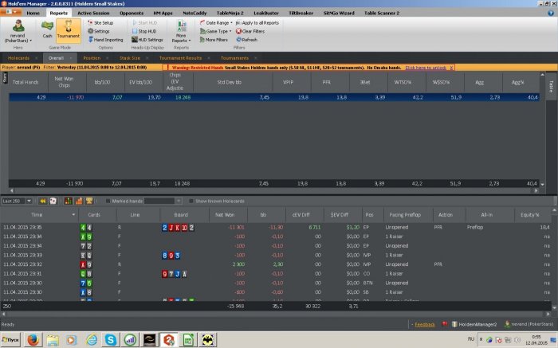Open the Marked hands combo box
Viewport: 558px width, 348px height.
163,201
